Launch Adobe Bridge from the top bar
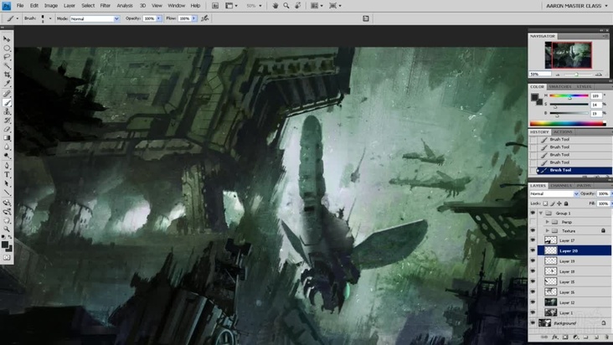The image size is (613, 345). [x=215, y=6]
